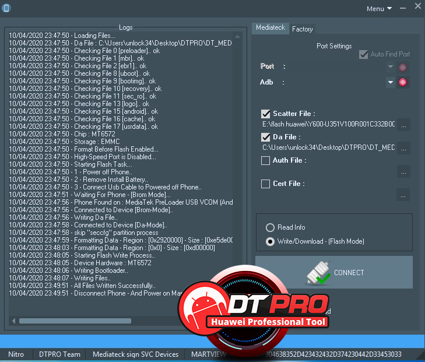This screenshot has height=362, width=425.
Task: Click the hardware ID string in status bar
Action: coord(333,354)
